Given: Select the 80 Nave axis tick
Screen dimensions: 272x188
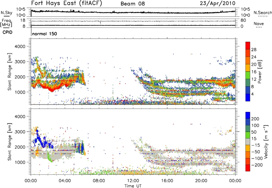Looking at the screenshot, I should [x=243, y=20].
